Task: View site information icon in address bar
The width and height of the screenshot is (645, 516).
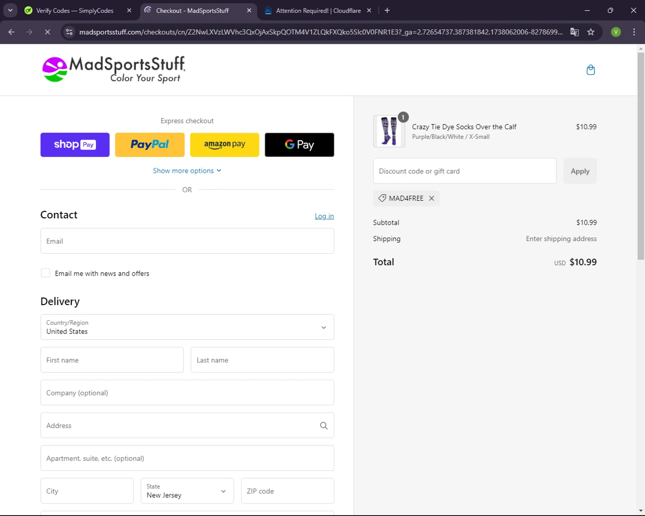Action: [x=69, y=32]
